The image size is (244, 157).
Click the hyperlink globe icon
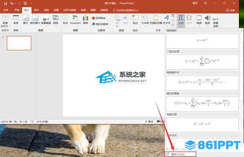point(117,18)
